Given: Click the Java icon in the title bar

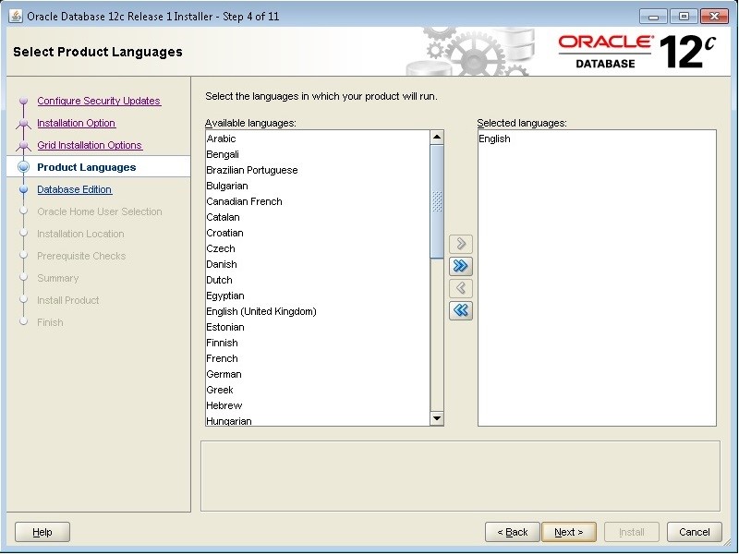Looking at the screenshot, I should [x=16, y=16].
